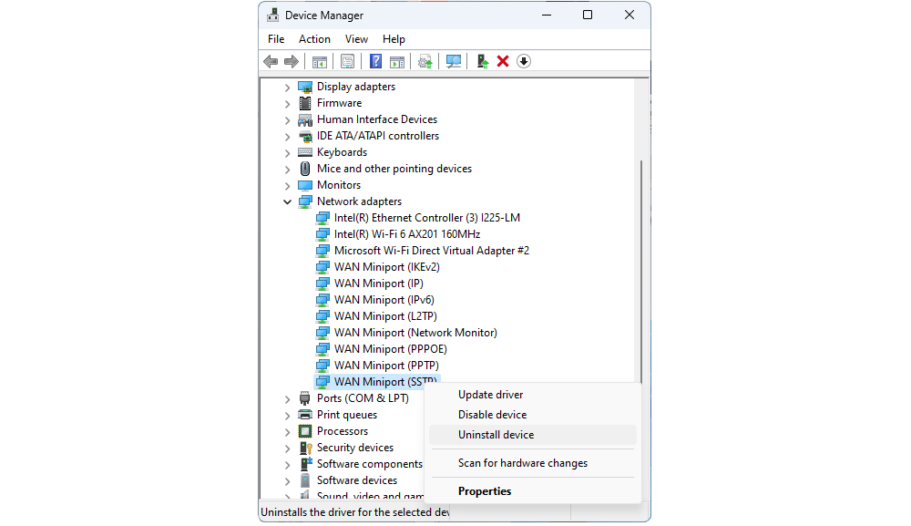Click the Network adapters category icon
Viewport: 911px width, 526px height.
tap(305, 201)
